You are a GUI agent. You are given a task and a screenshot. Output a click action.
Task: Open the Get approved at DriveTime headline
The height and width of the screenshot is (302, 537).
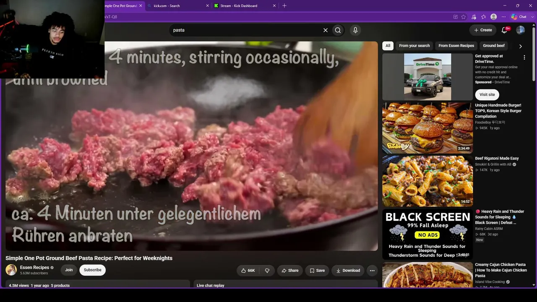(489, 59)
